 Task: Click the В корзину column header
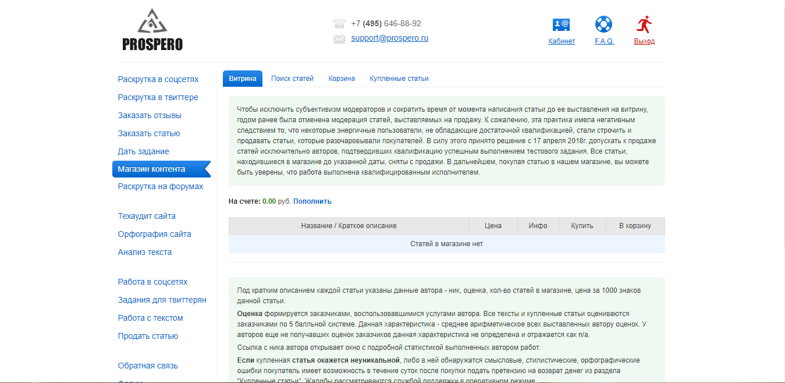pos(635,226)
